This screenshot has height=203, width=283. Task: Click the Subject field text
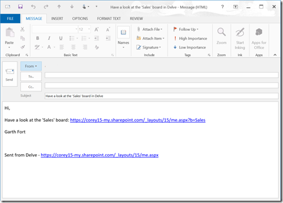74,96
